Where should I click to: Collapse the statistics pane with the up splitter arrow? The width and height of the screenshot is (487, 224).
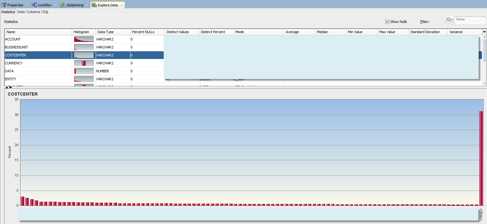tap(7, 87)
